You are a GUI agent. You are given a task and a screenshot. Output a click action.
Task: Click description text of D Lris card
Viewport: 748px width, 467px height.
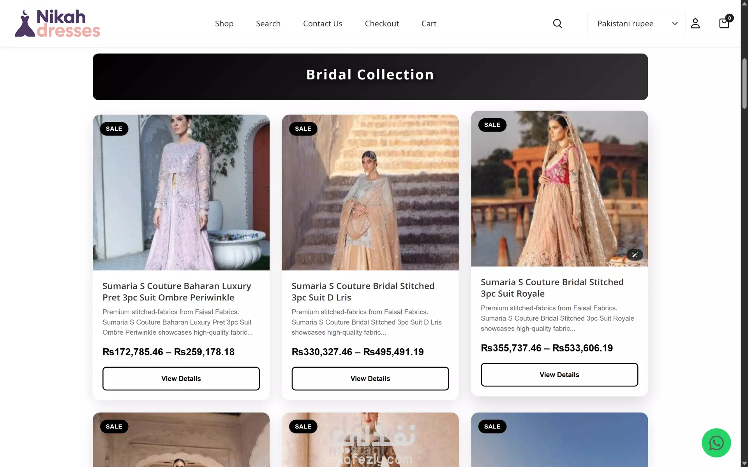pyautogui.click(x=367, y=322)
